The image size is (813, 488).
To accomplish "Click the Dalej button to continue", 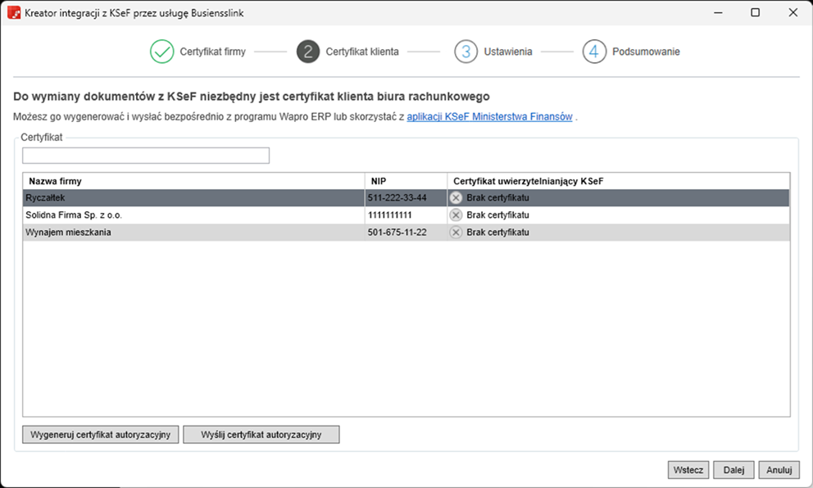I will 734,470.
